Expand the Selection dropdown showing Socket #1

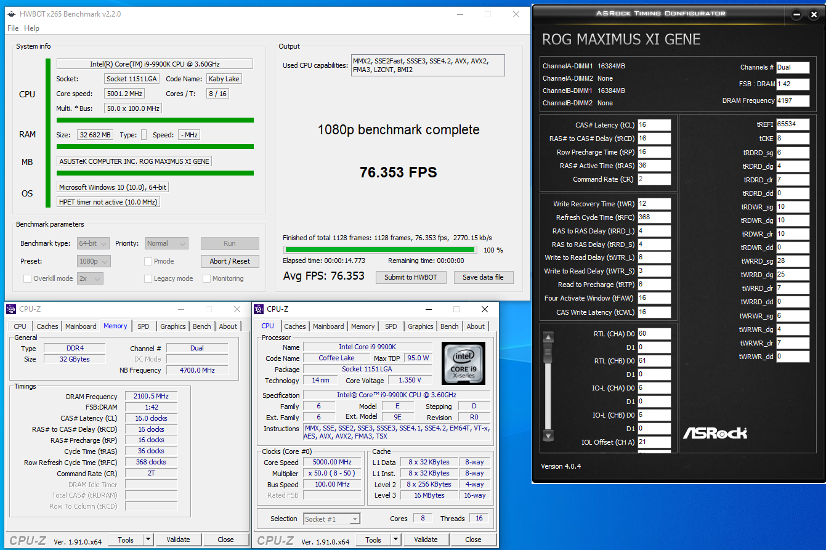(x=332, y=519)
